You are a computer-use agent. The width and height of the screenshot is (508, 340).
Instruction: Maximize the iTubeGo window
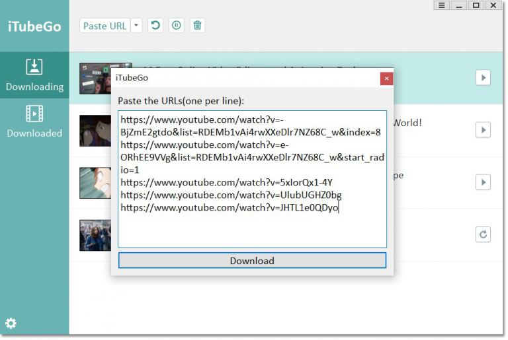(x=476, y=5)
